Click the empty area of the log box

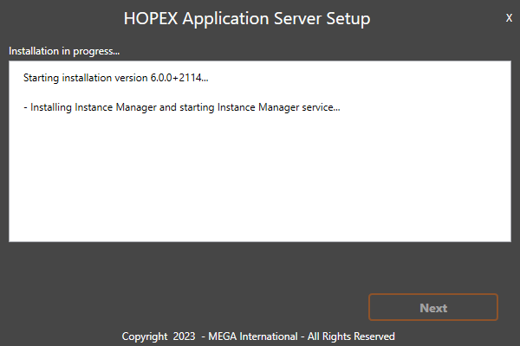pos(260,182)
